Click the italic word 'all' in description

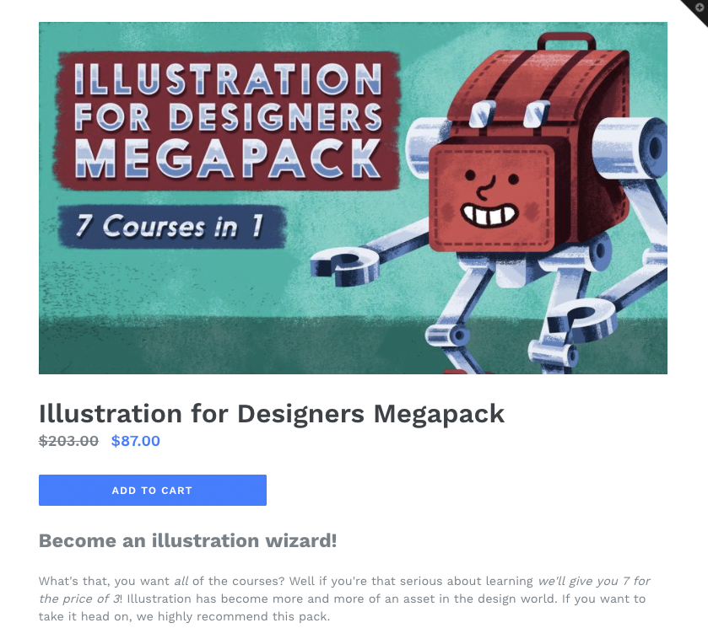[181, 581]
